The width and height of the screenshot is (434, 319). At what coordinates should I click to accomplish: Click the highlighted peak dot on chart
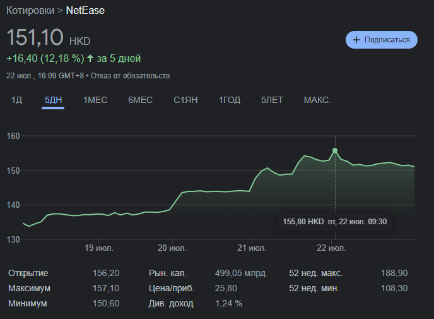click(x=335, y=150)
